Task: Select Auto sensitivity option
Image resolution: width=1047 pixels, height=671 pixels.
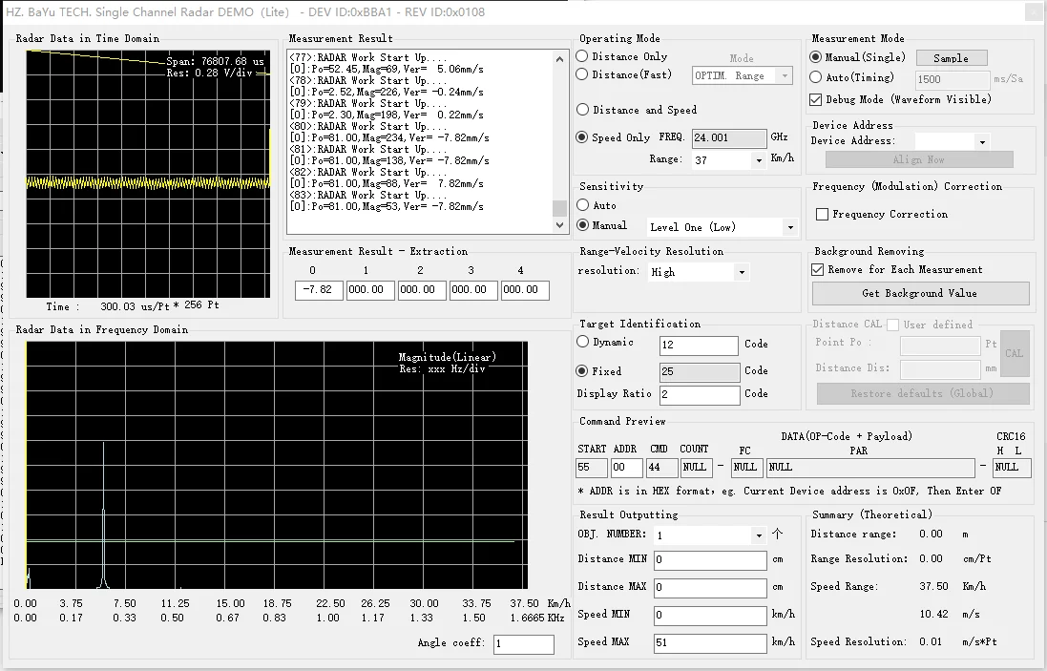Action: click(583, 205)
